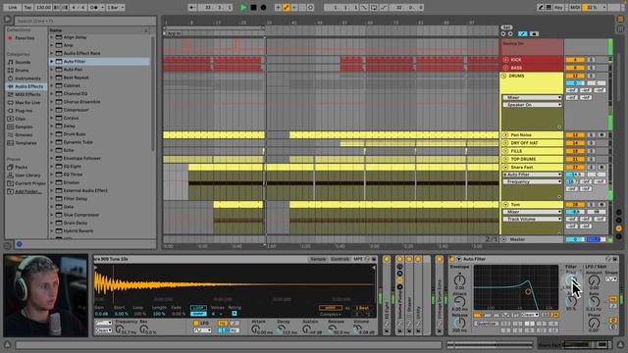Select the Glue Compressor device

(80, 215)
